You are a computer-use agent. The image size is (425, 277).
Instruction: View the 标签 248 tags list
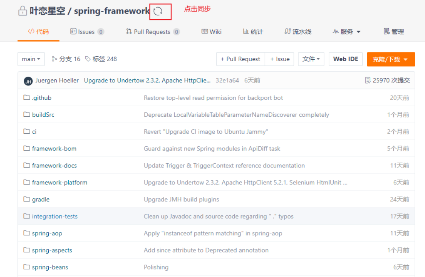[x=101, y=59]
